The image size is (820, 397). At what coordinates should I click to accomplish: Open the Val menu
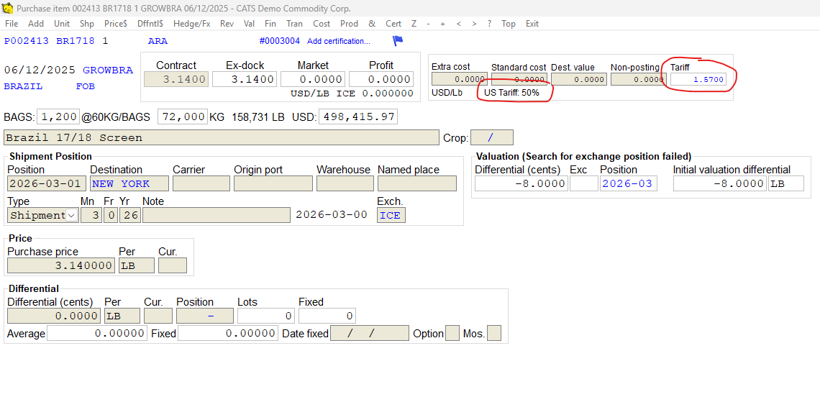point(250,24)
